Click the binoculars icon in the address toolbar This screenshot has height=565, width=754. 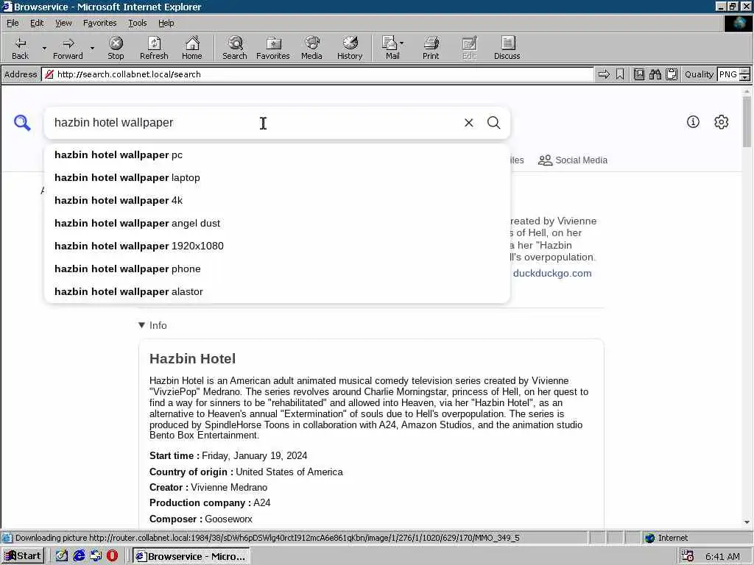[655, 74]
